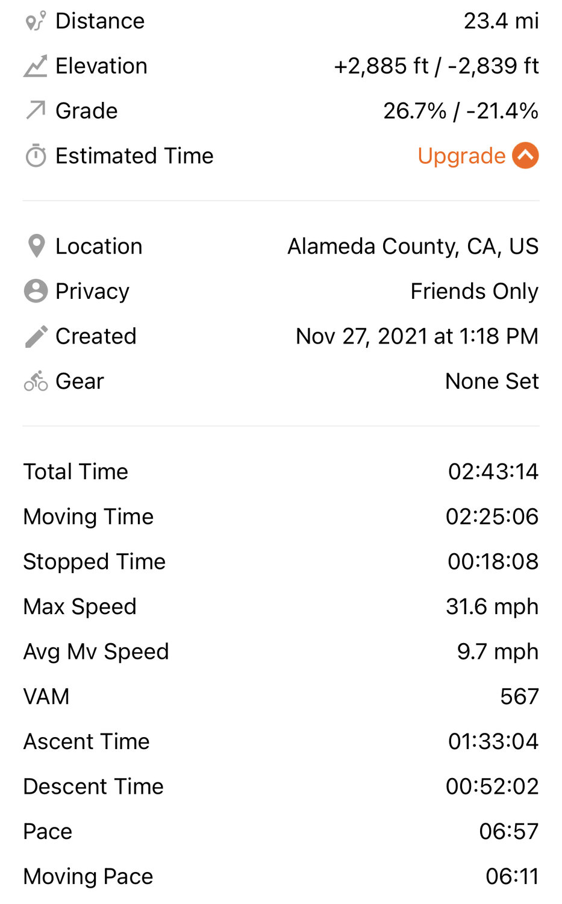Tap the Privacy person icon
Image resolution: width=562 pixels, height=904 pixels.
tap(36, 291)
